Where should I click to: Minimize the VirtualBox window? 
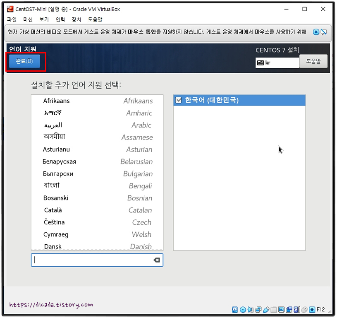pos(286,9)
